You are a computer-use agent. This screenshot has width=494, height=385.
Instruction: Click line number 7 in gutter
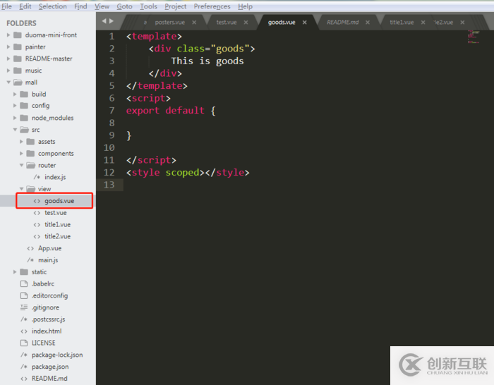point(112,111)
